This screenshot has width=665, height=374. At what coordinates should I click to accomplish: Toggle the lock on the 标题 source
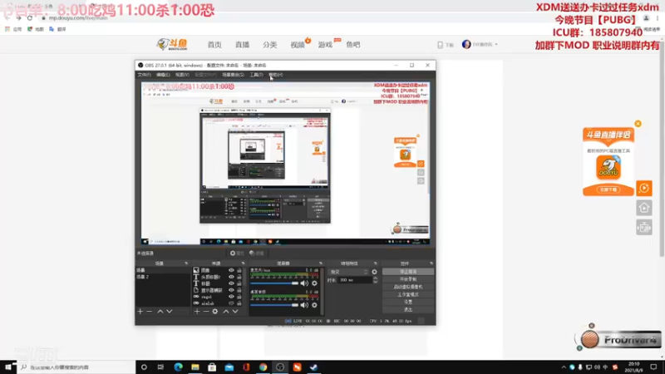[239, 283]
